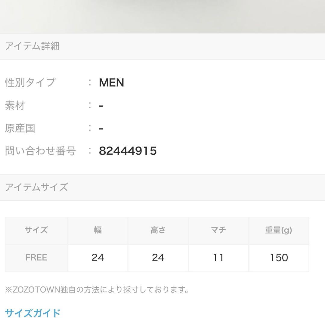Click the 素材 label
This screenshot has width=325, height=325.
[x=15, y=105]
